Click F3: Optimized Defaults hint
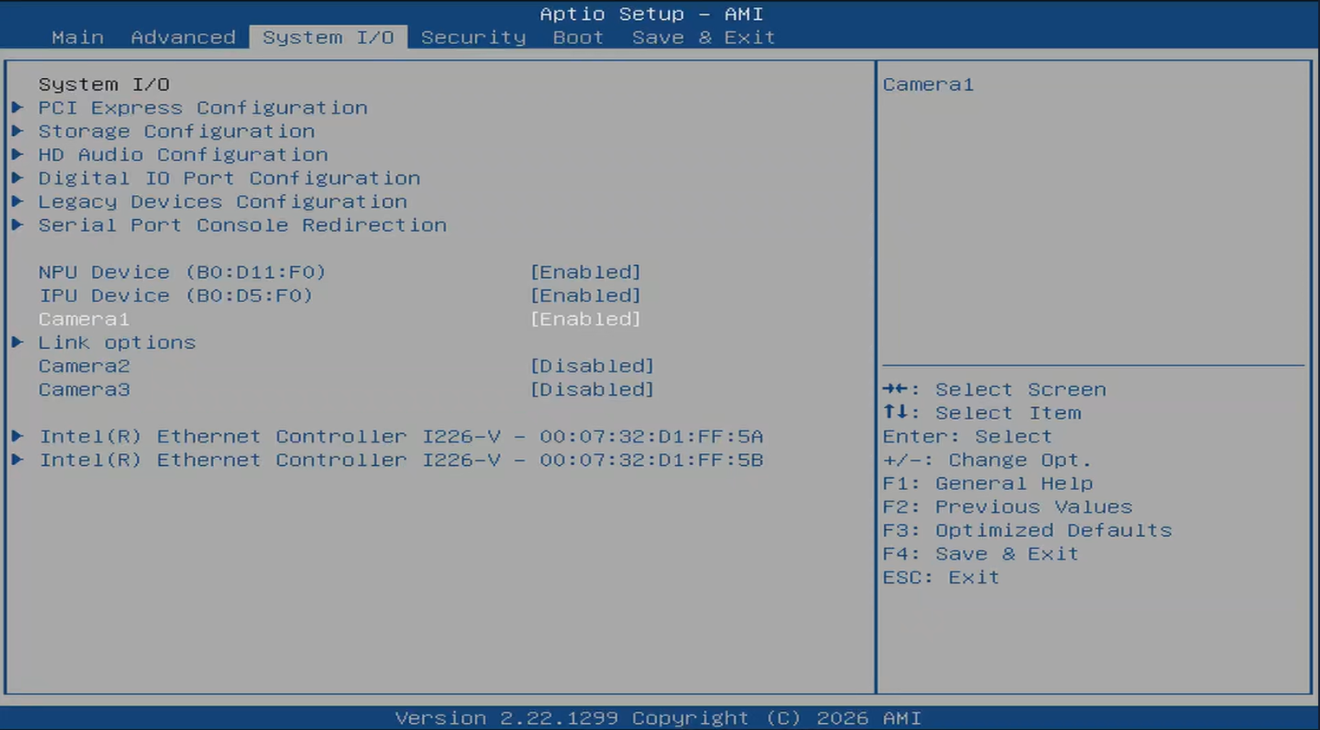This screenshot has height=730, width=1320. [x=1027, y=529]
